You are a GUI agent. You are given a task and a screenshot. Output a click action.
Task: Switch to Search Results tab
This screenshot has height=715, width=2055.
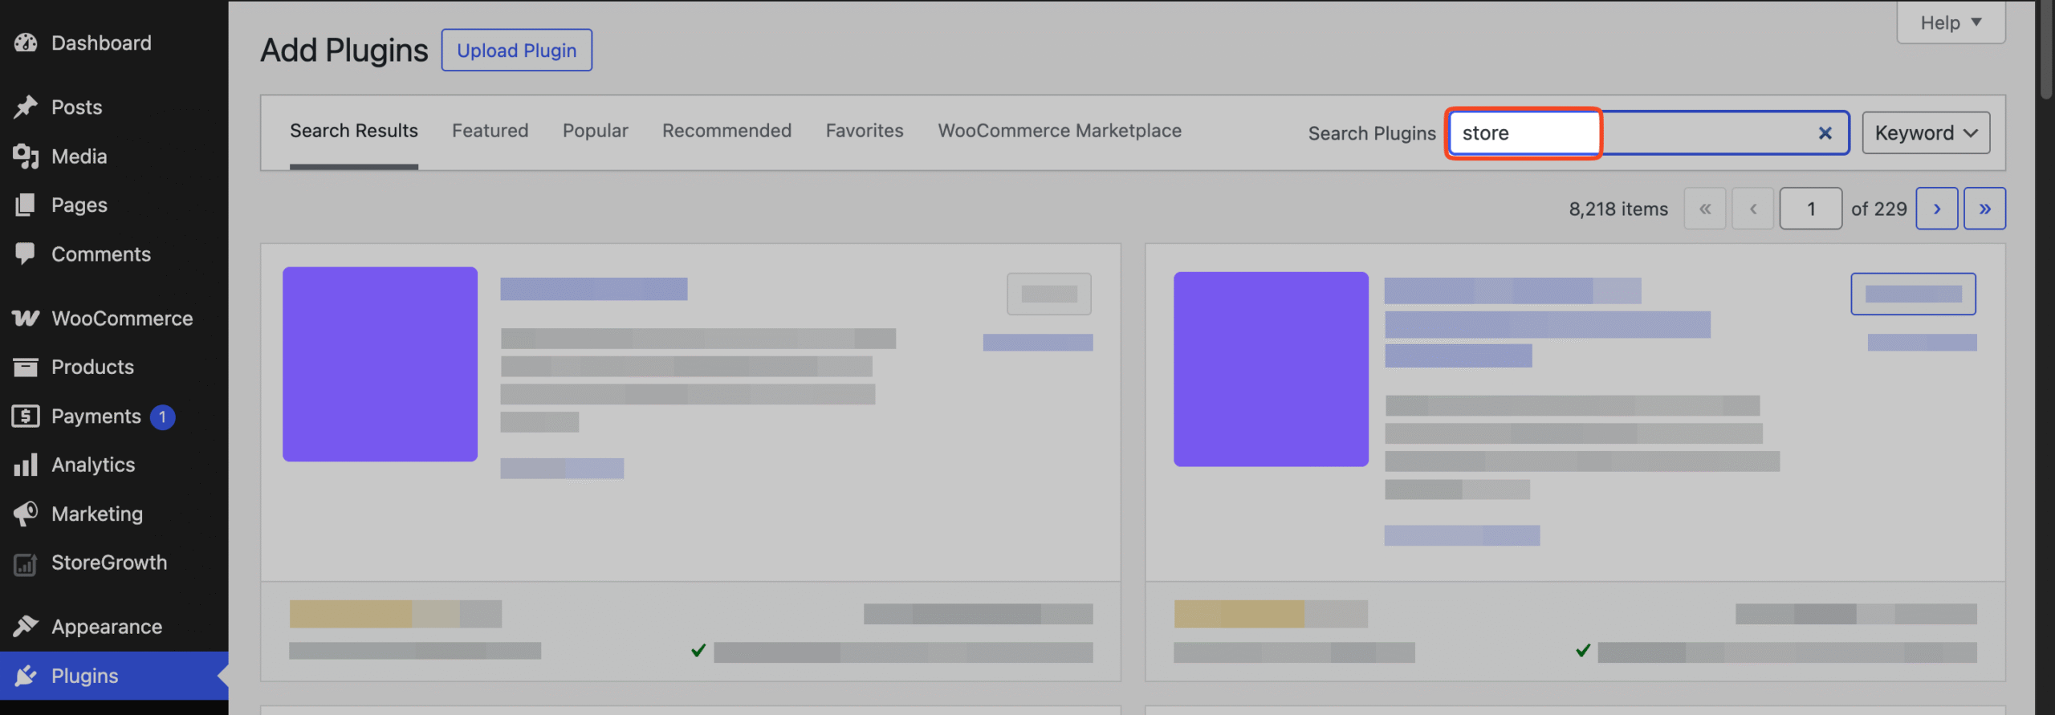354,131
